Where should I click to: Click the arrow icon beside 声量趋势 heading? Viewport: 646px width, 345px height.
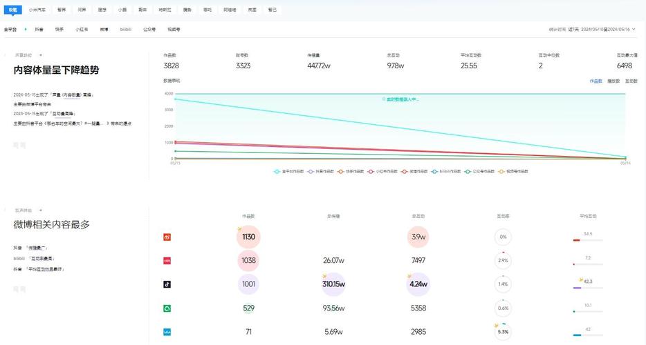pos(40,55)
